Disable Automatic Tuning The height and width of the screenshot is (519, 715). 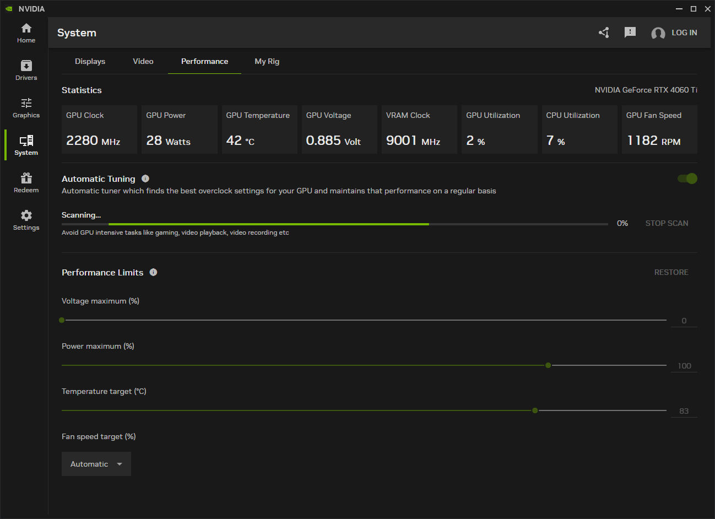686,179
